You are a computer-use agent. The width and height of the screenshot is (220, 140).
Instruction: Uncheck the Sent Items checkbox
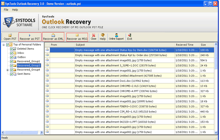11,74
